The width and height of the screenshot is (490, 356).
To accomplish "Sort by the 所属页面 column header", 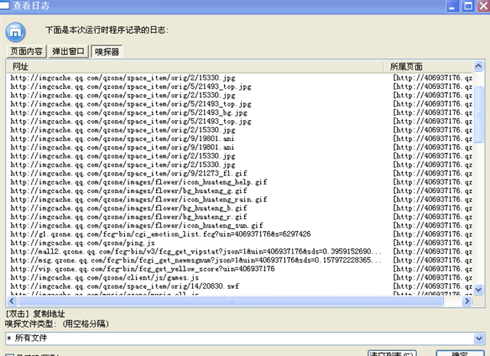I will tap(429, 67).
